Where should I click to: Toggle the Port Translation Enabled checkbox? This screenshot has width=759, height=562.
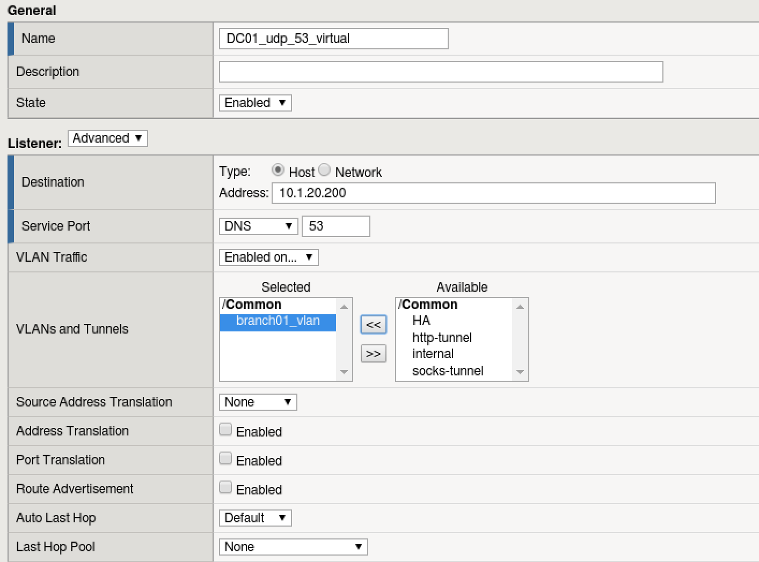point(225,459)
